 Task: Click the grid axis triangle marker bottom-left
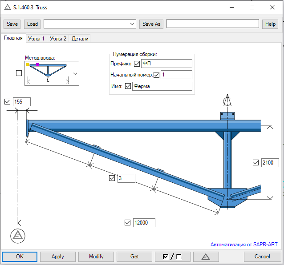[17, 235]
